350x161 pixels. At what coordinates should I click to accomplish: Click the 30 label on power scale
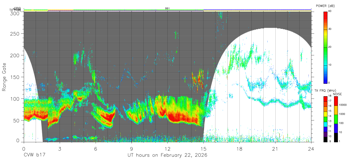[330, 29]
